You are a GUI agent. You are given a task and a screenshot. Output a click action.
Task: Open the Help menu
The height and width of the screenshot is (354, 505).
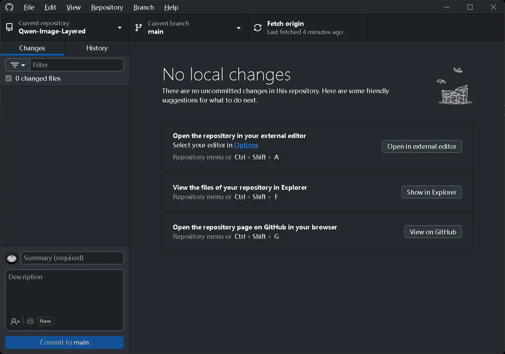click(171, 7)
